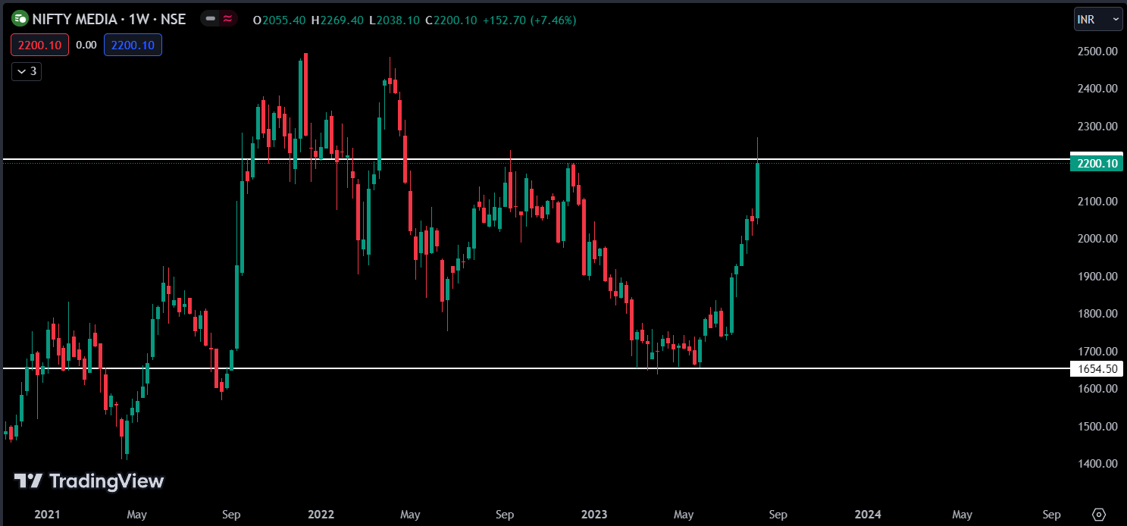Screen dimensions: 1127x526
Task: Click the 1600.00 price axis label
Action: pyautogui.click(x=1098, y=389)
